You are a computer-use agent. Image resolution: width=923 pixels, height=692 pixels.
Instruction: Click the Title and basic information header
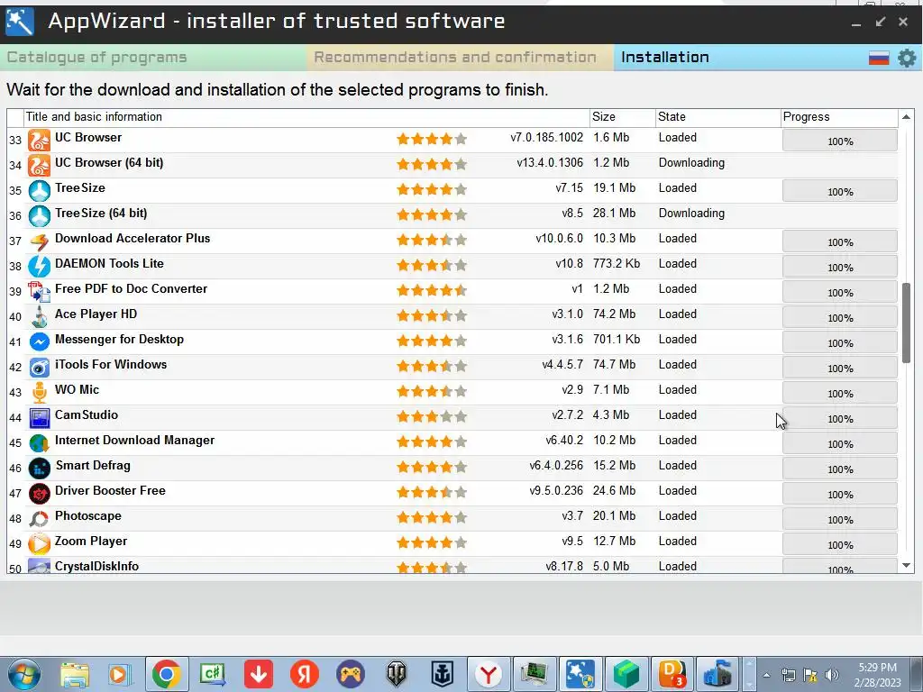(306, 116)
